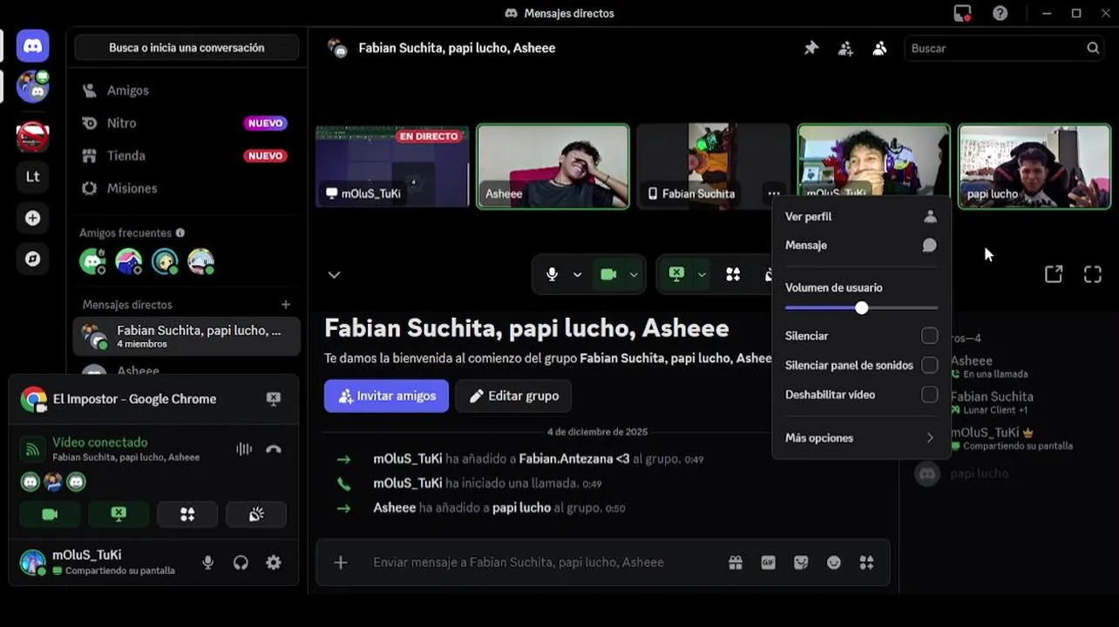The height and width of the screenshot is (627, 1119).
Task: Add a server with plus icon
Action: coord(32,218)
